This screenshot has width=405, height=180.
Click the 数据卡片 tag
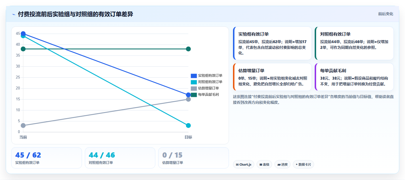[x=303, y=164]
